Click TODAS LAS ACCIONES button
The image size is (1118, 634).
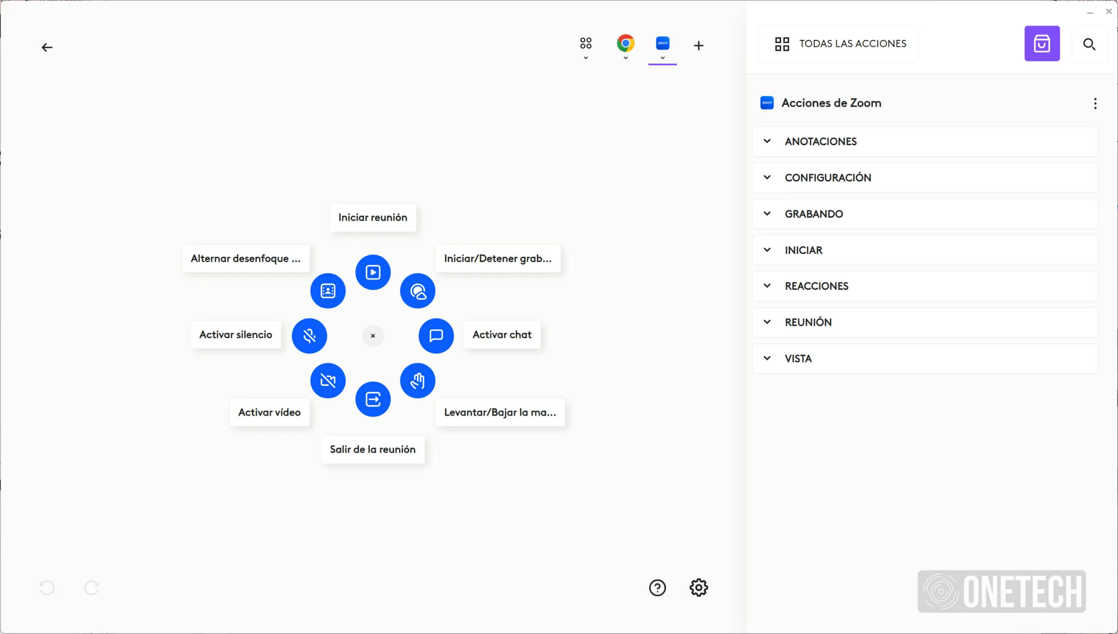839,43
